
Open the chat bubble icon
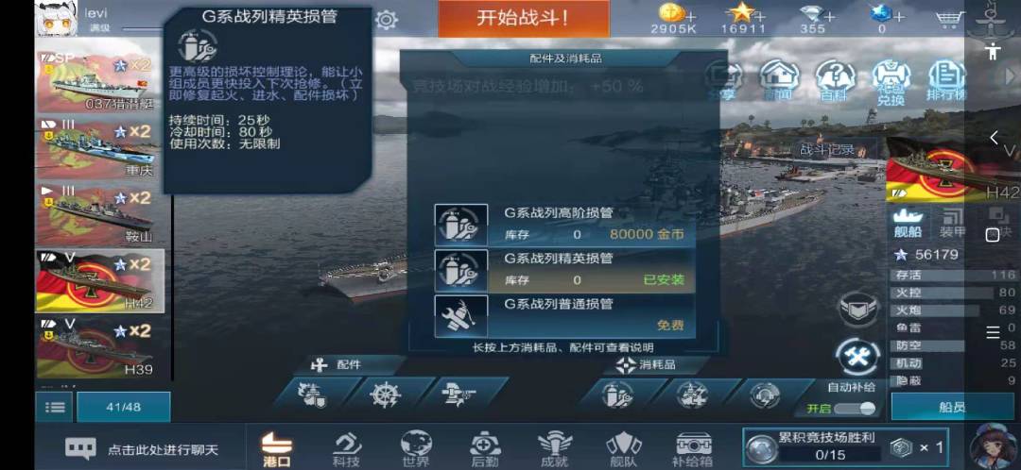pyautogui.click(x=80, y=448)
